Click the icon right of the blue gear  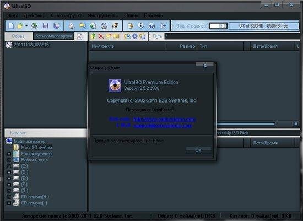(143, 36)
